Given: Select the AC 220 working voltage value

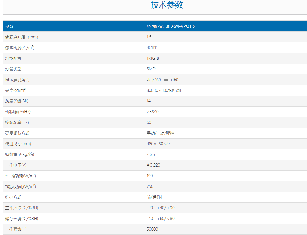Looking at the screenshot, I should point(153,165).
